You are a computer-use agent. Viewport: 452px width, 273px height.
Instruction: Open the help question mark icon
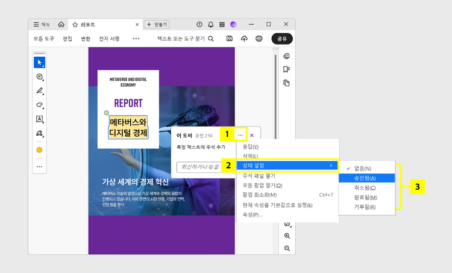[x=199, y=25]
